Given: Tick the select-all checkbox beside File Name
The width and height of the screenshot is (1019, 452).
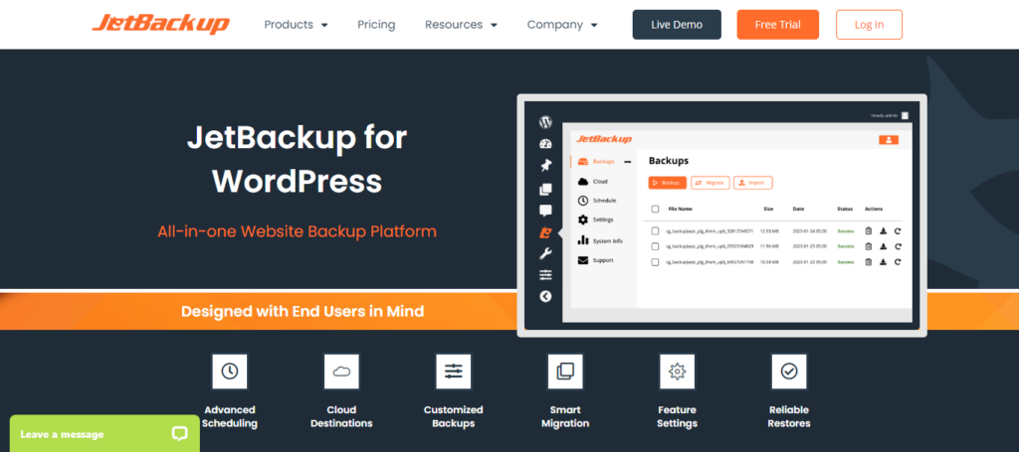Looking at the screenshot, I should [x=655, y=209].
